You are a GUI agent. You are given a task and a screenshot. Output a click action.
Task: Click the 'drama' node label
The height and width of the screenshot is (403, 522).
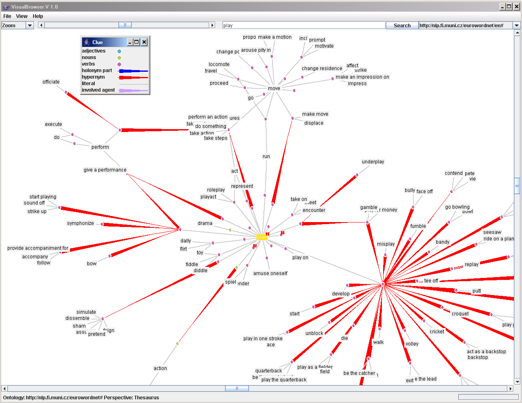(x=205, y=223)
